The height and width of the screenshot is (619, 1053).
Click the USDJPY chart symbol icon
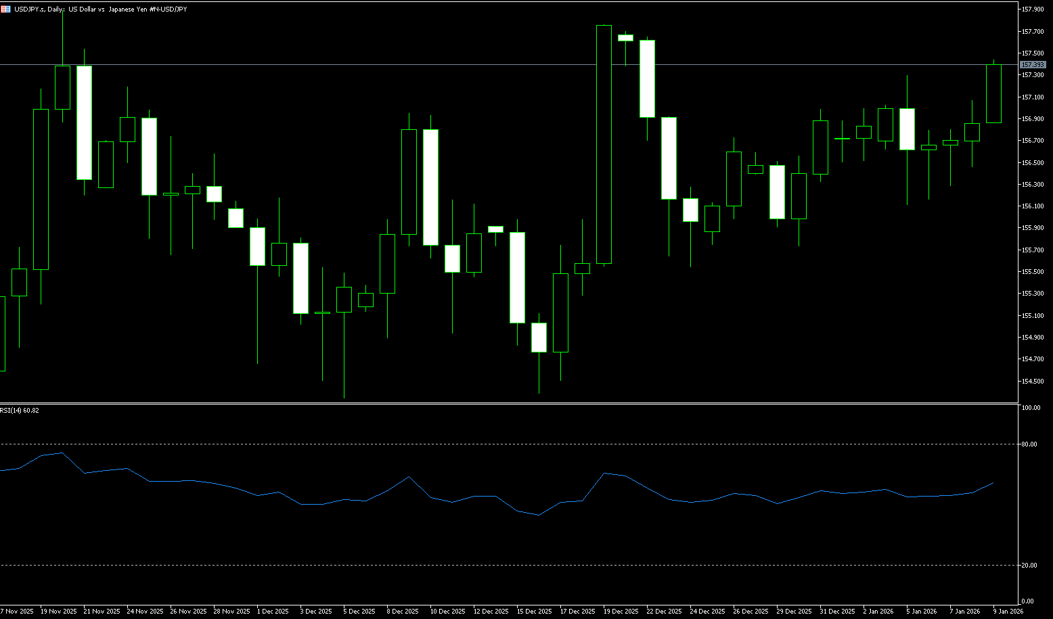pyautogui.click(x=5, y=9)
